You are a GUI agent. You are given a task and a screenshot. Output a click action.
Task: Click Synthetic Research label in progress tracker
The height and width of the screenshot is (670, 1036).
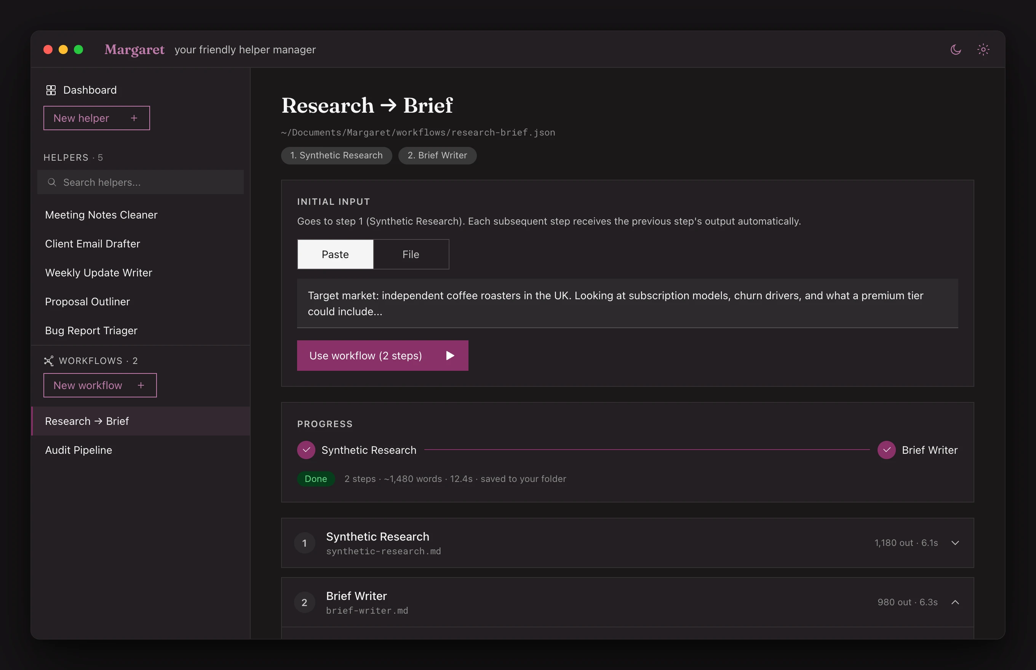(369, 450)
